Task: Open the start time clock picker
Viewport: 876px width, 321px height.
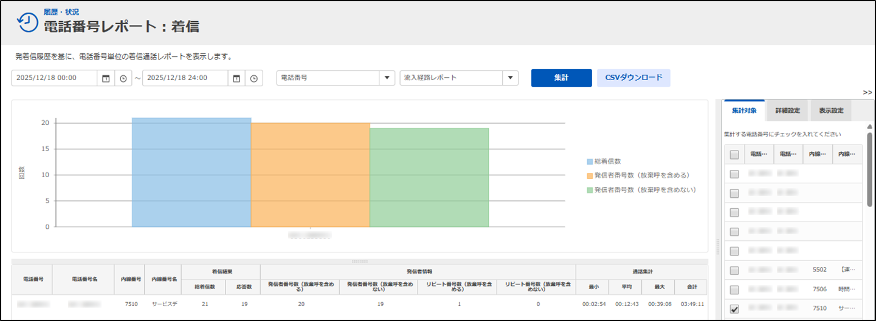Action: coord(123,78)
